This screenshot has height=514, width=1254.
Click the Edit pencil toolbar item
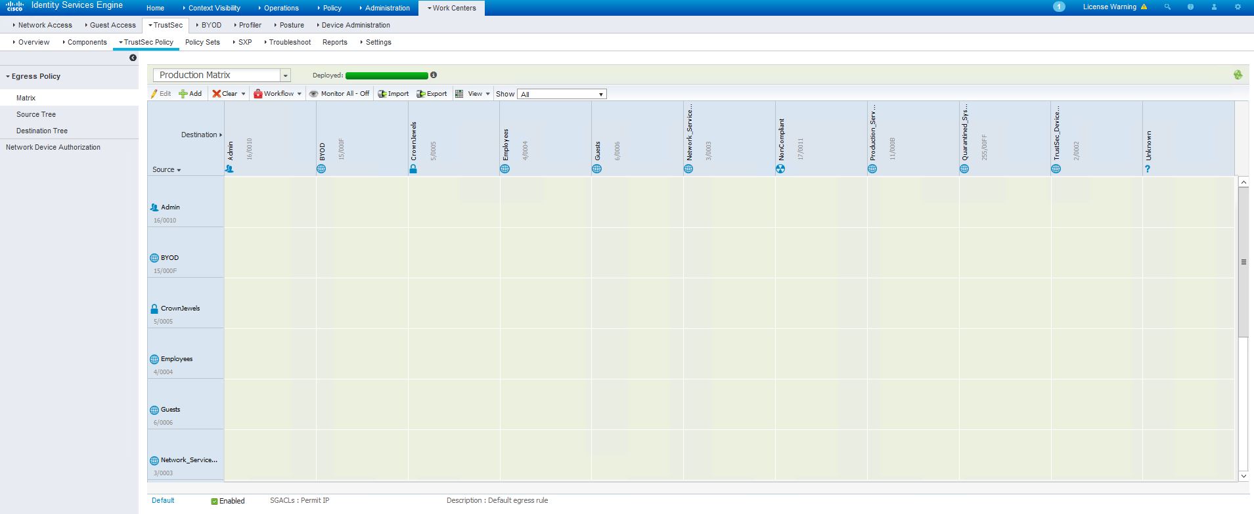(x=161, y=94)
